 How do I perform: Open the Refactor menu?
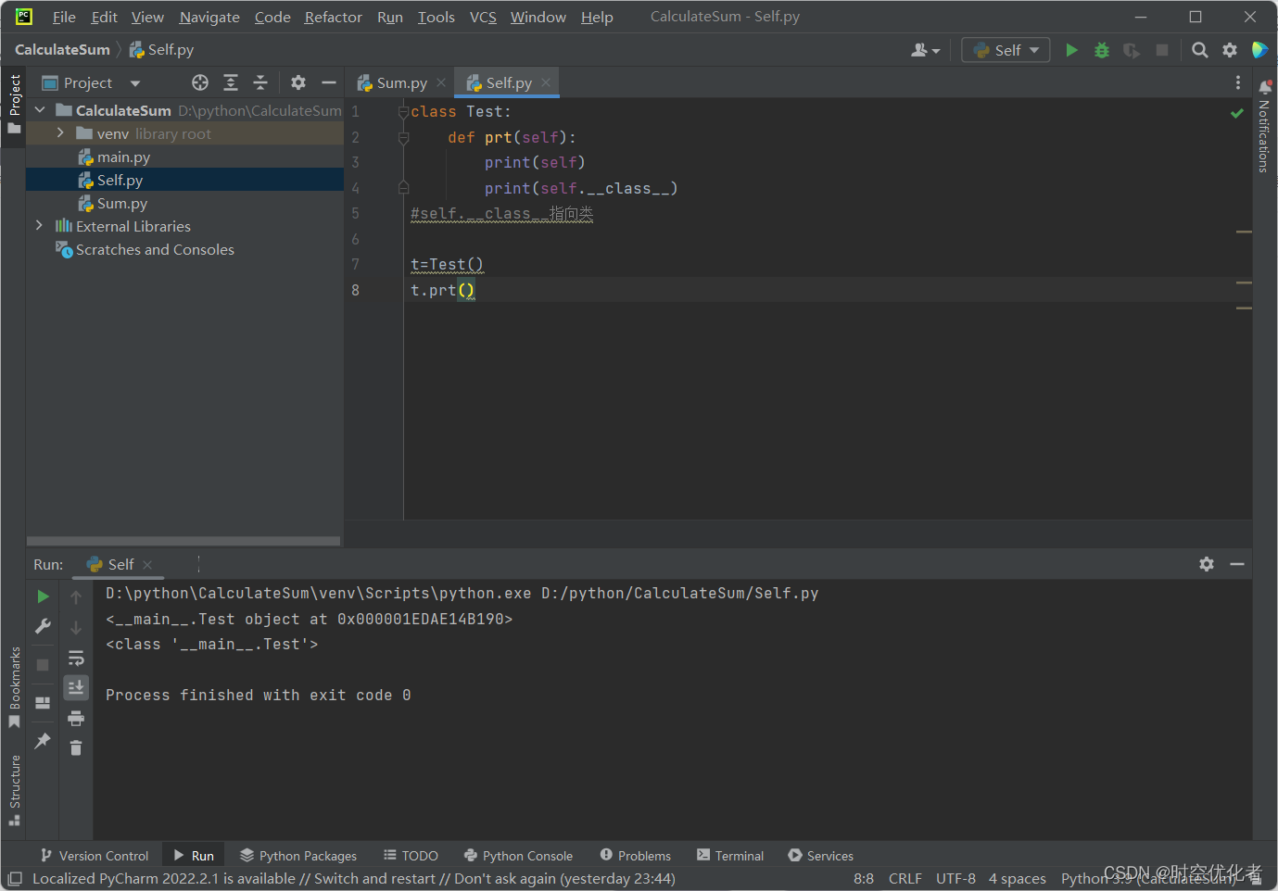(333, 17)
